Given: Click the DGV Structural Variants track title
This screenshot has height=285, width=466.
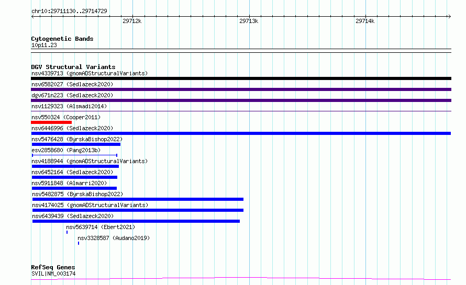Looking at the screenshot, I should (73, 67).
